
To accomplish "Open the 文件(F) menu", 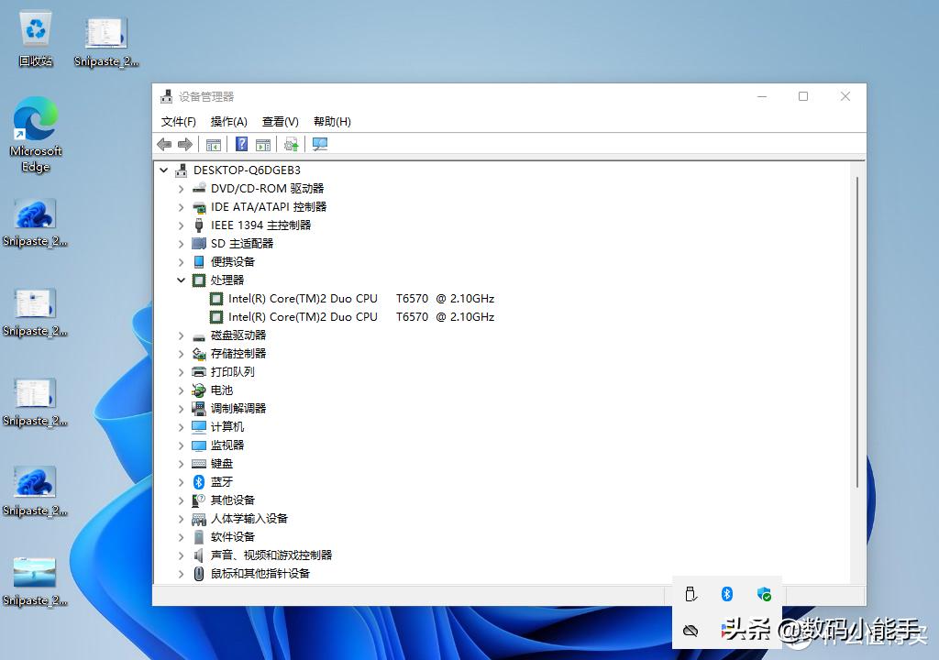I will 177,121.
